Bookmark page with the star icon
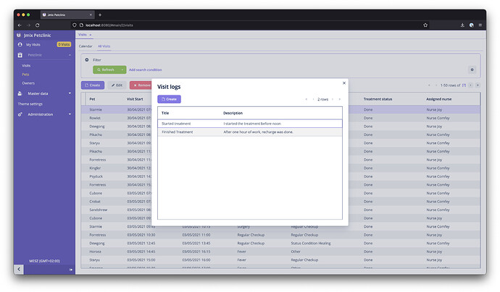This screenshot has height=292, width=500. [x=425, y=25]
